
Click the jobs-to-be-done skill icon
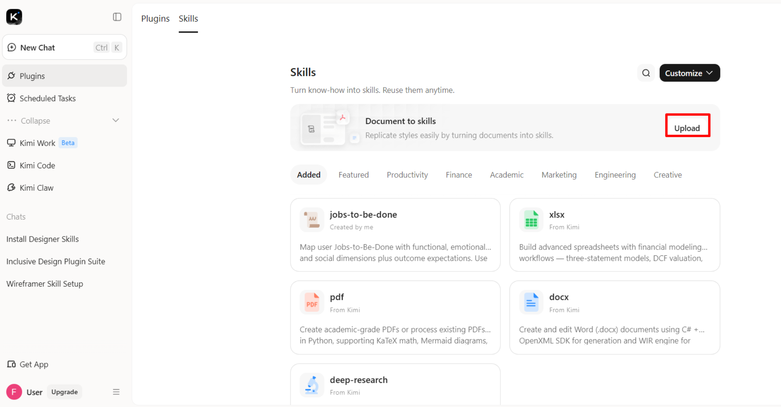(x=312, y=220)
